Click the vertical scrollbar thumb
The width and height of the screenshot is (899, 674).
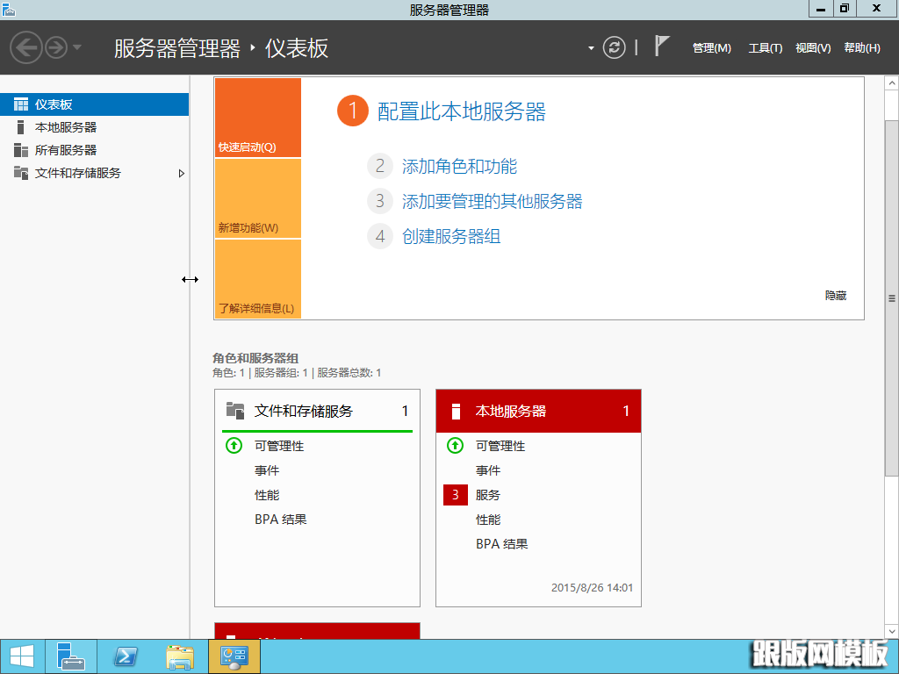point(892,298)
